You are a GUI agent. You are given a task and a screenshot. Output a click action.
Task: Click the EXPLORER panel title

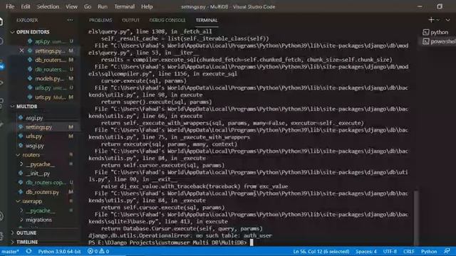pyautogui.click(x=27, y=21)
